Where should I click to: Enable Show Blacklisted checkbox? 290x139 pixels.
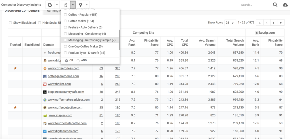point(10,23)
